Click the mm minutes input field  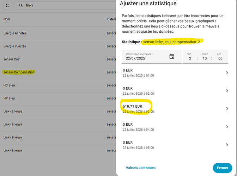[x=205, y=58]
